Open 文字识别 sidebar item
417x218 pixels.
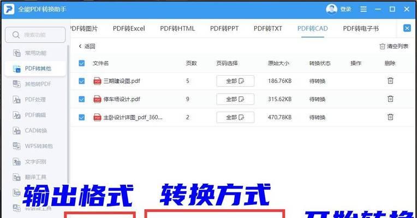pos(30,161)
